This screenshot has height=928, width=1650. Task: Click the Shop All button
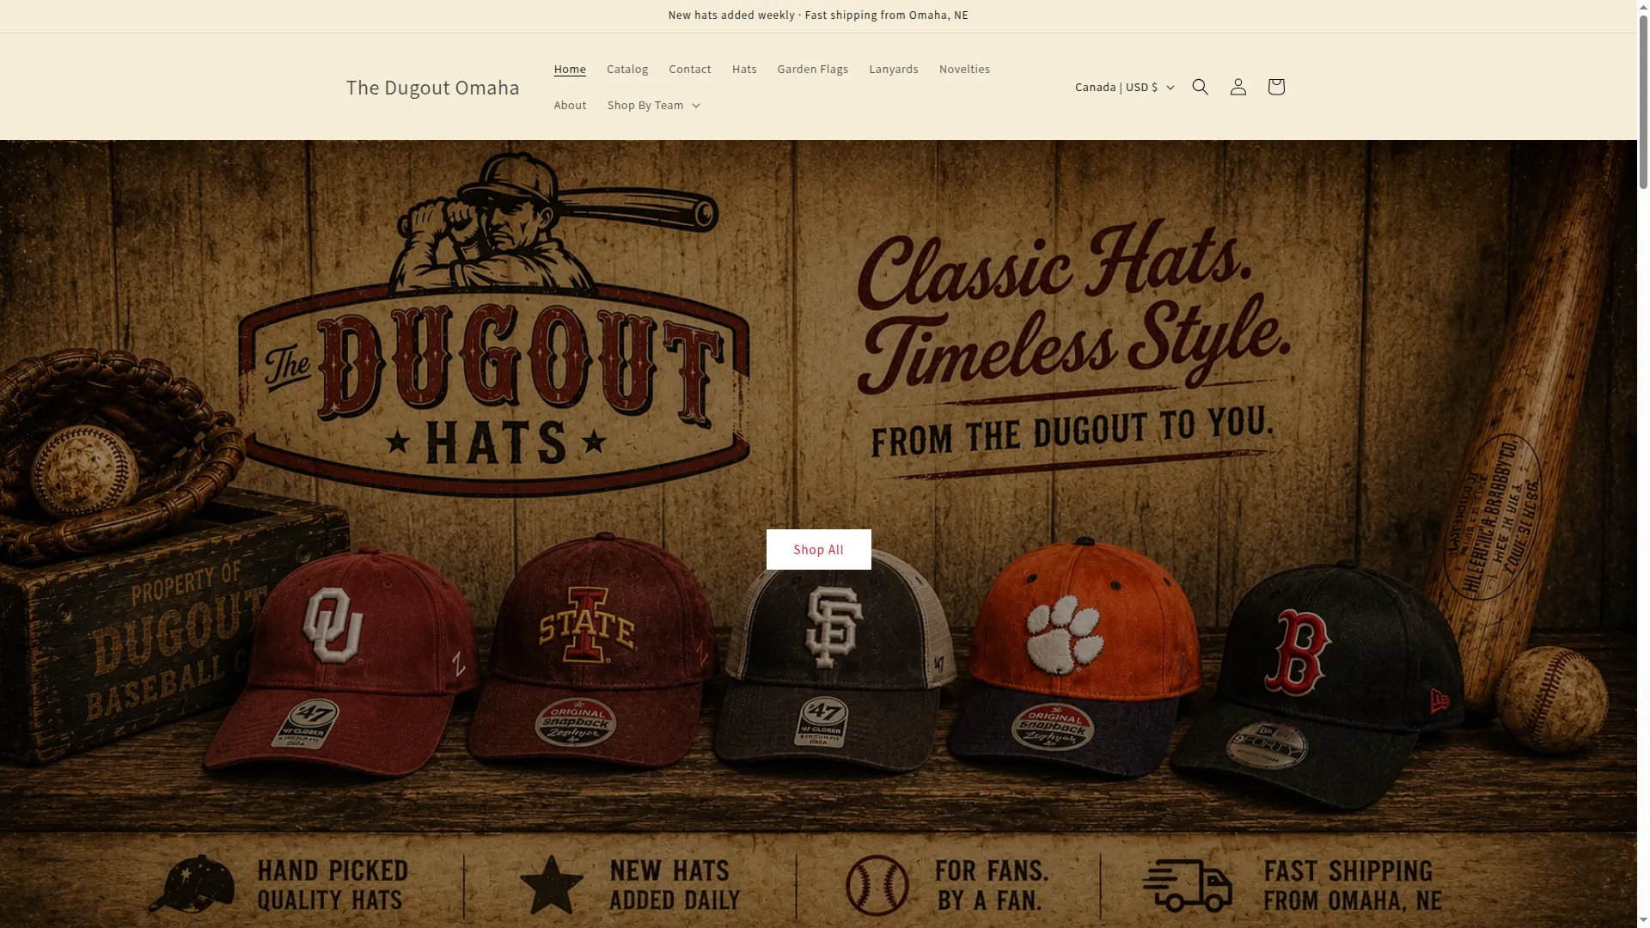818,549
